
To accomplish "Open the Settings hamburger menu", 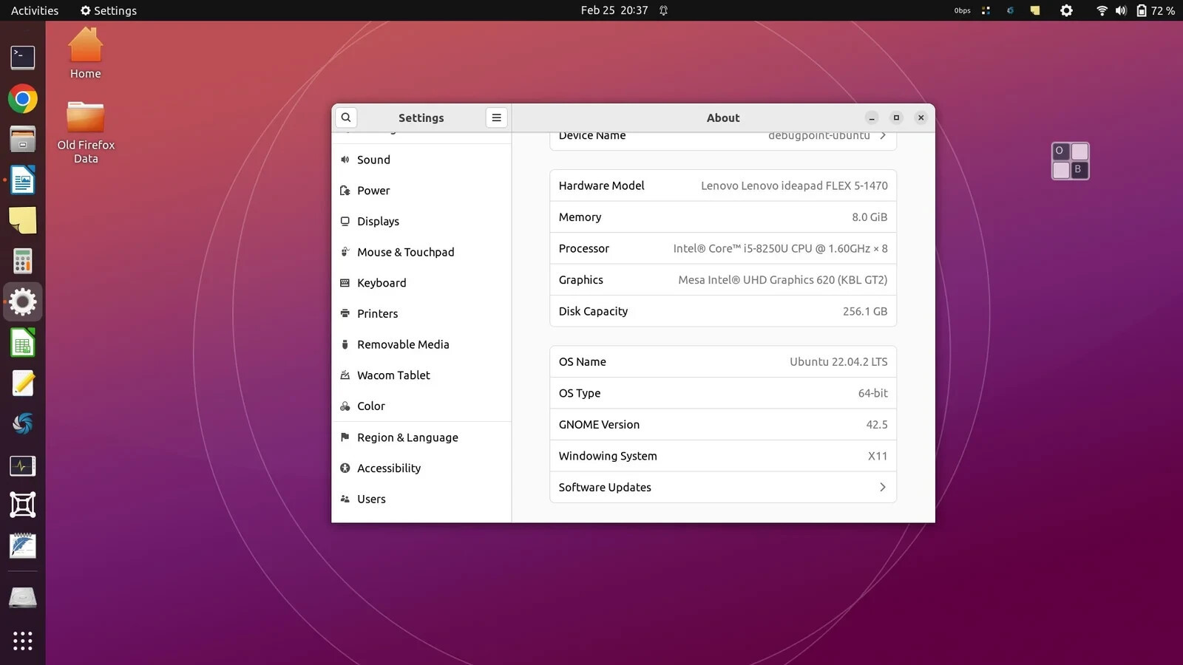I will point(496,117).
